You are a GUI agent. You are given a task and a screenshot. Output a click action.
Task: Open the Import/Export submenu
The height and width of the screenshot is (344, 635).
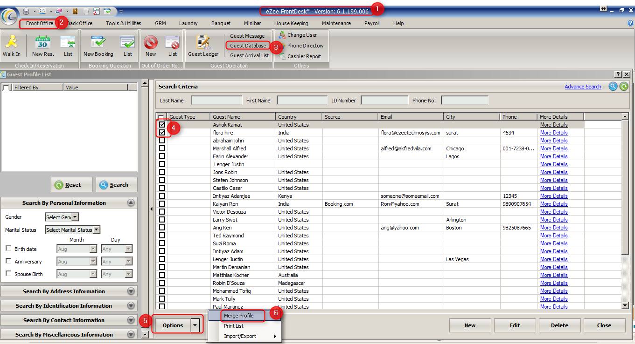[x=244, y=336]
